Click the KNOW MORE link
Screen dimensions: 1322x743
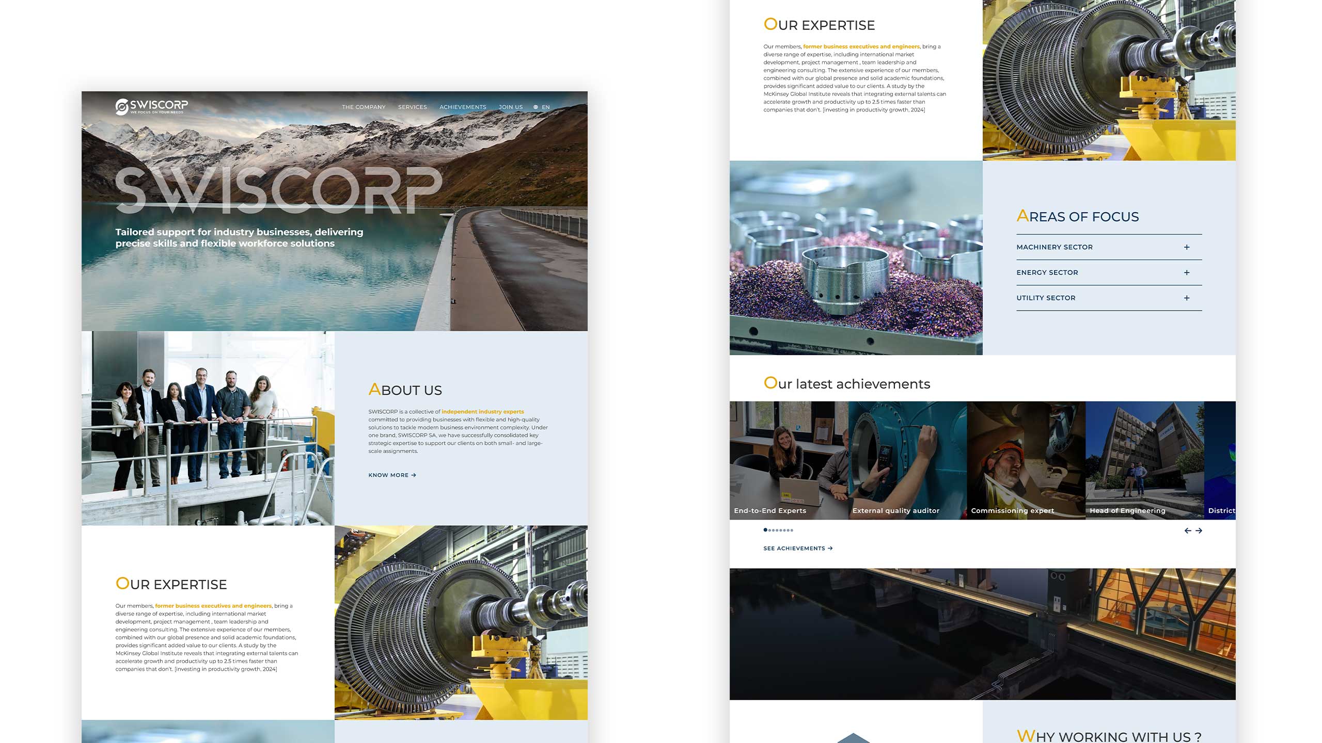click(x=392, y=475)
